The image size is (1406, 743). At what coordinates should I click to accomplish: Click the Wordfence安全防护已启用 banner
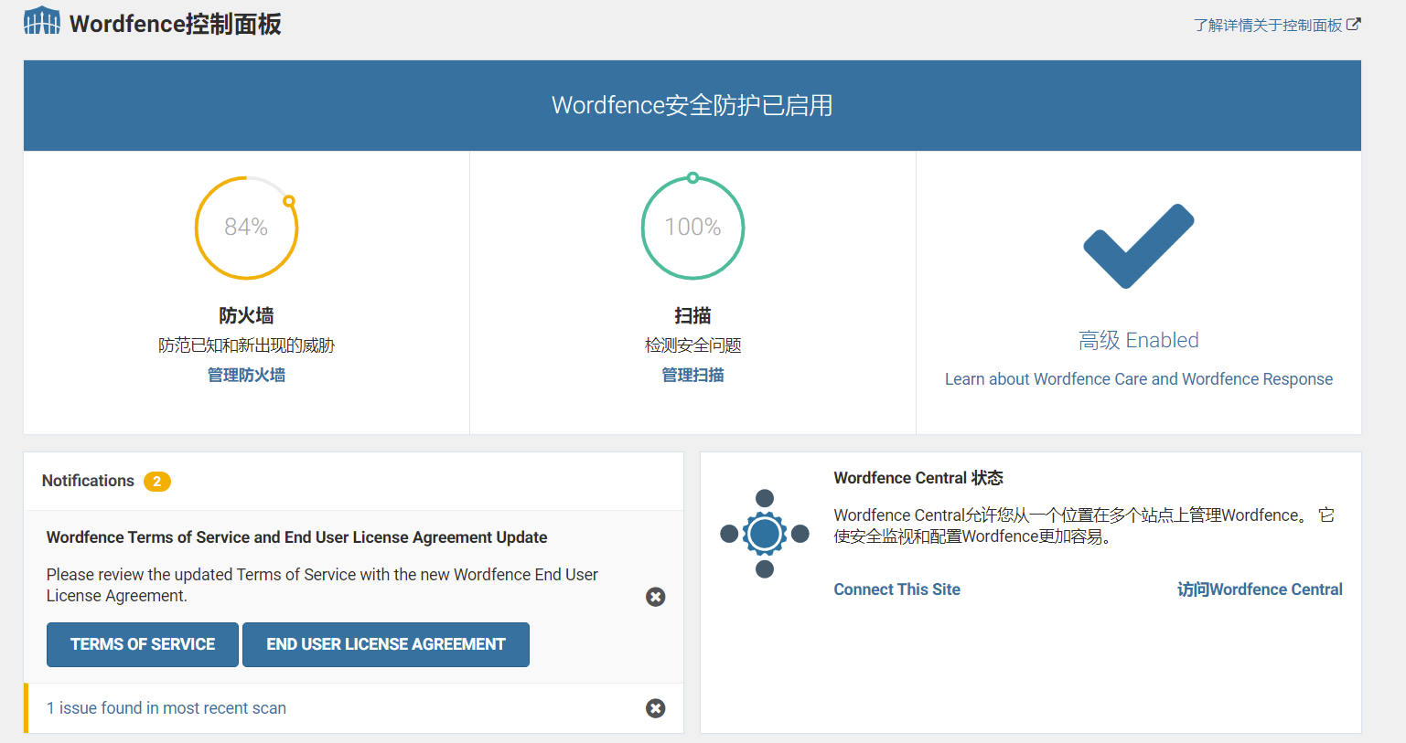click(x=692, y=105)
